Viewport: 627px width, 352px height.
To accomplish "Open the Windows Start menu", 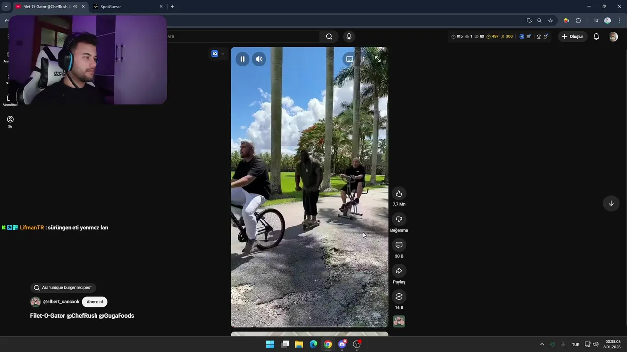I will (x=270, y=344).
